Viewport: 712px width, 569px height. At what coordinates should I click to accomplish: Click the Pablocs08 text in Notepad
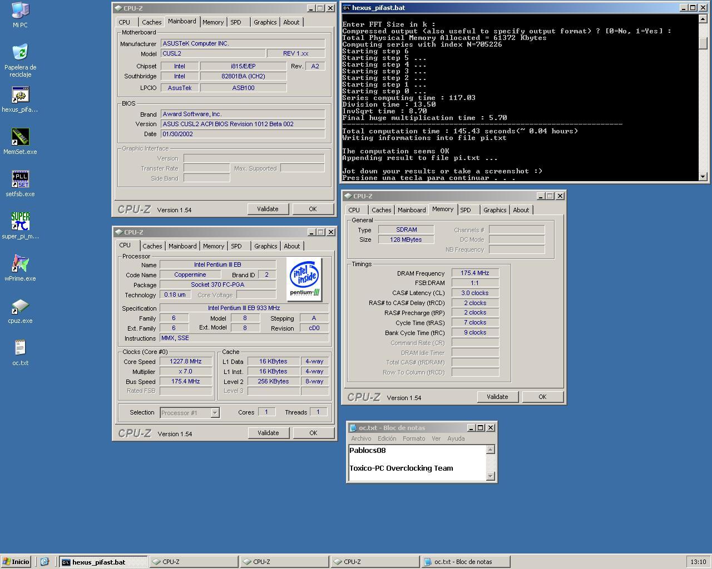368,450
